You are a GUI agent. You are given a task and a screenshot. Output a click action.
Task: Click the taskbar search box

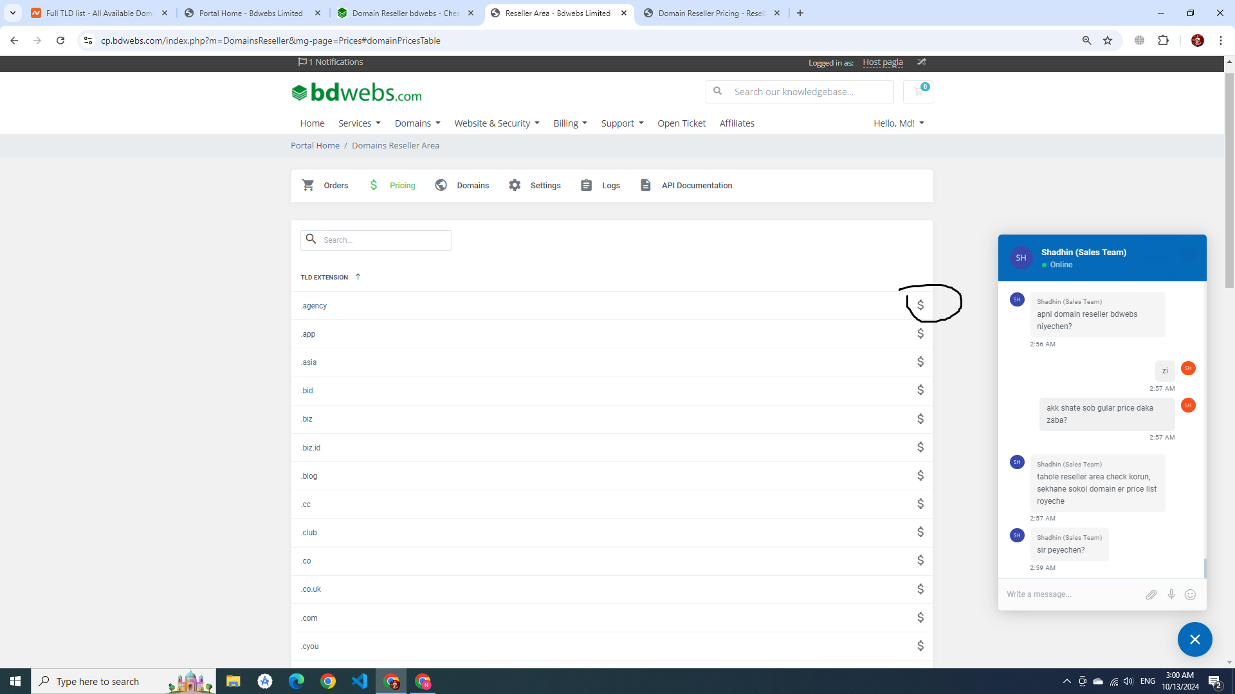point(123,681)
